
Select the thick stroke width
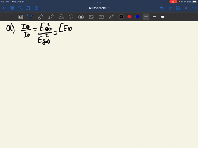click(163, 17)
